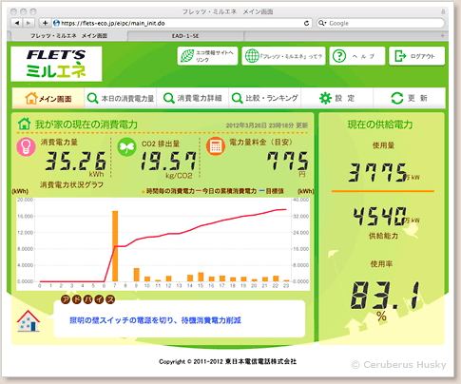The width and height of the screenshot is (461, 384).
Task: Click the FLET'S ミルエネ logo
Action: click(x=56, y=64)
